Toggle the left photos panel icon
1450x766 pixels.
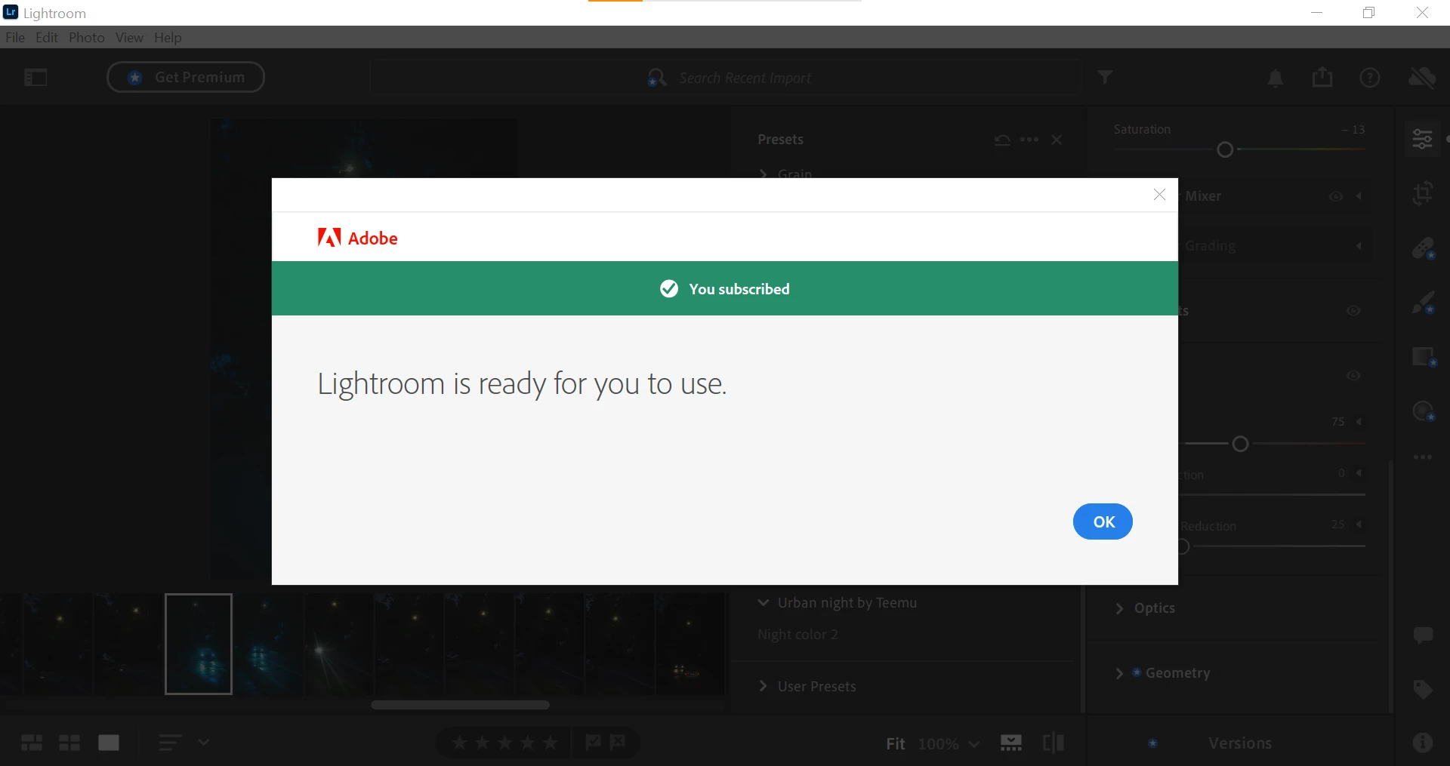(x=35, y=77)
